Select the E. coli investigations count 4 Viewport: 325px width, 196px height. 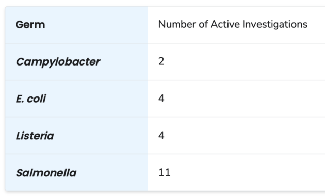161,98
